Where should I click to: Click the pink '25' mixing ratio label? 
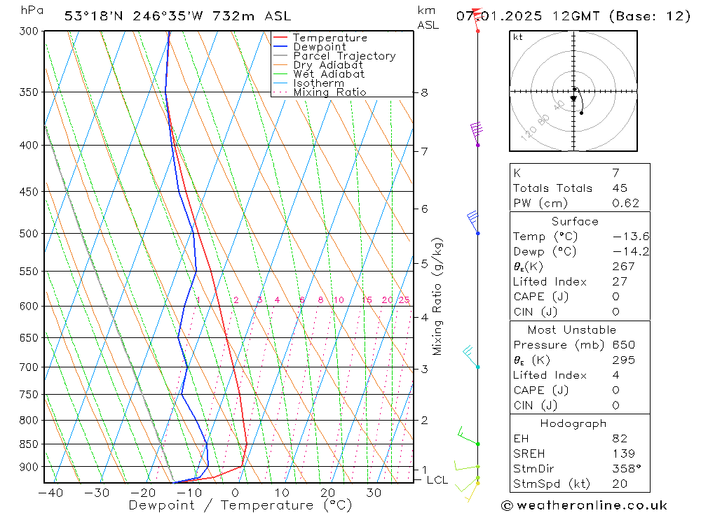(x=404, y=300)
